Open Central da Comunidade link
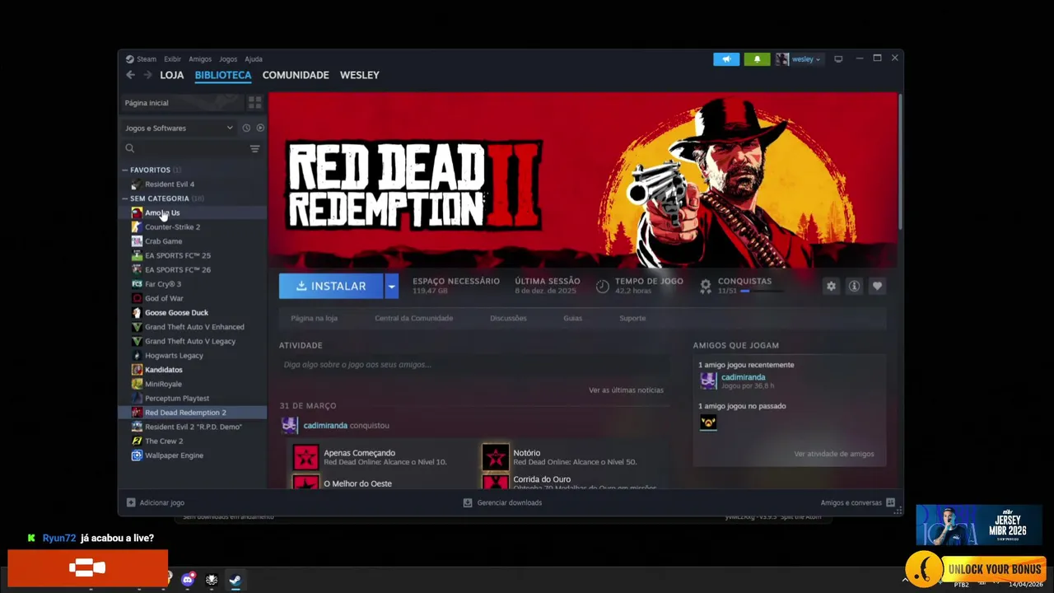 (x=413, y=318)
